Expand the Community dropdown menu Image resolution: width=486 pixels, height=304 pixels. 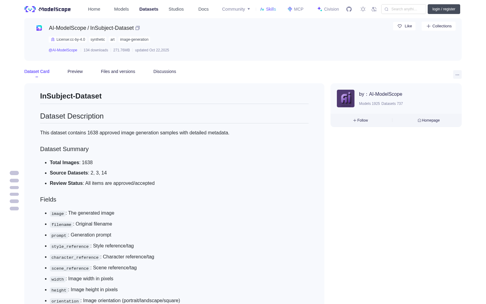point(236,9)
